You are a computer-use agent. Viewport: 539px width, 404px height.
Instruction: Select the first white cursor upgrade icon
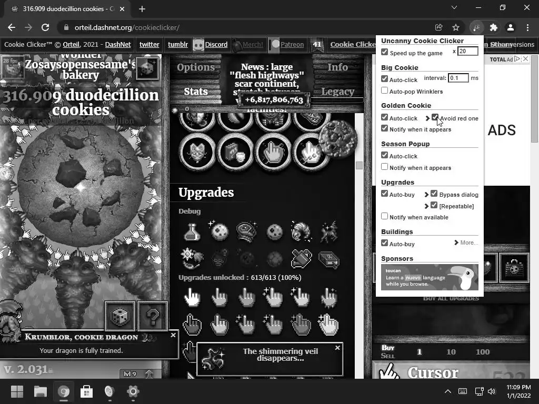point(192,297)
